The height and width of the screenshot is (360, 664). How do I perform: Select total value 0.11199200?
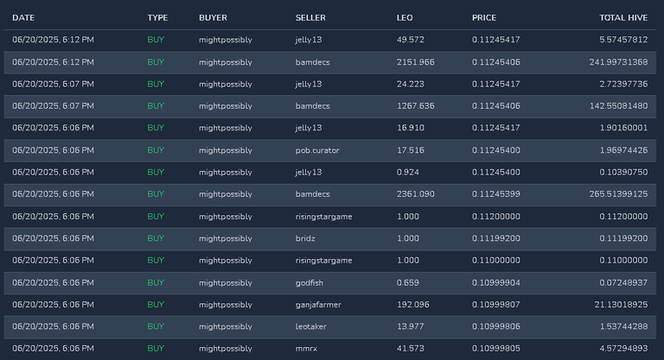tap(623, 238)
